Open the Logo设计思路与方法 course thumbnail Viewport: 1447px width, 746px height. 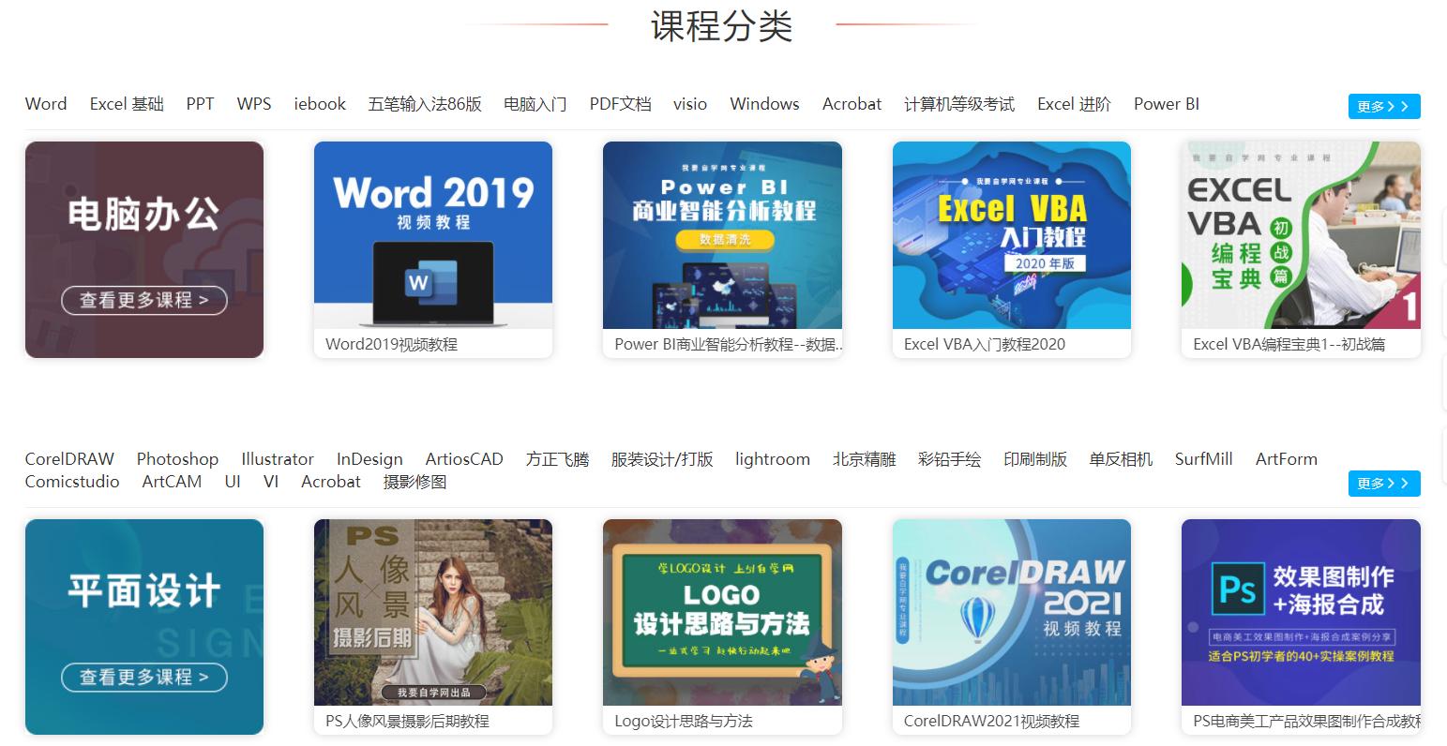click(x=722, y=612)
